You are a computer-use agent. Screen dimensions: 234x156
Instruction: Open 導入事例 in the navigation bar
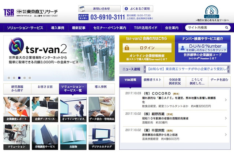point(58,28)
